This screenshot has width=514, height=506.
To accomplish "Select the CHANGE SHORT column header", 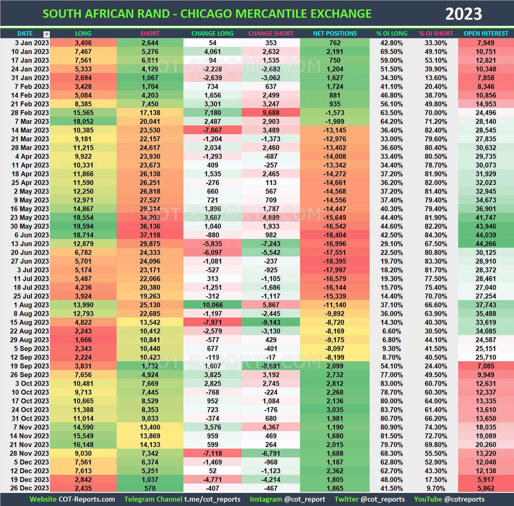I will point(271,33).
